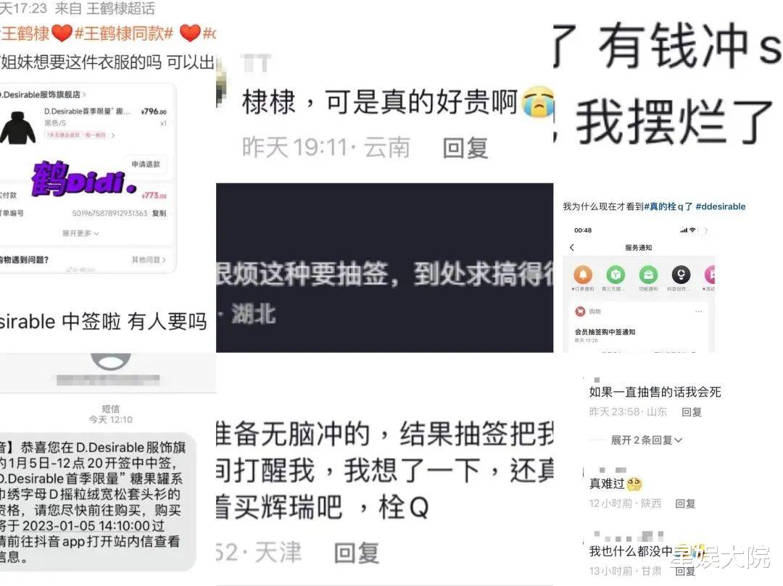Click the red 购物 shopping cart icon
Viewport: 783px width, 586px height.
coord(580,311)
